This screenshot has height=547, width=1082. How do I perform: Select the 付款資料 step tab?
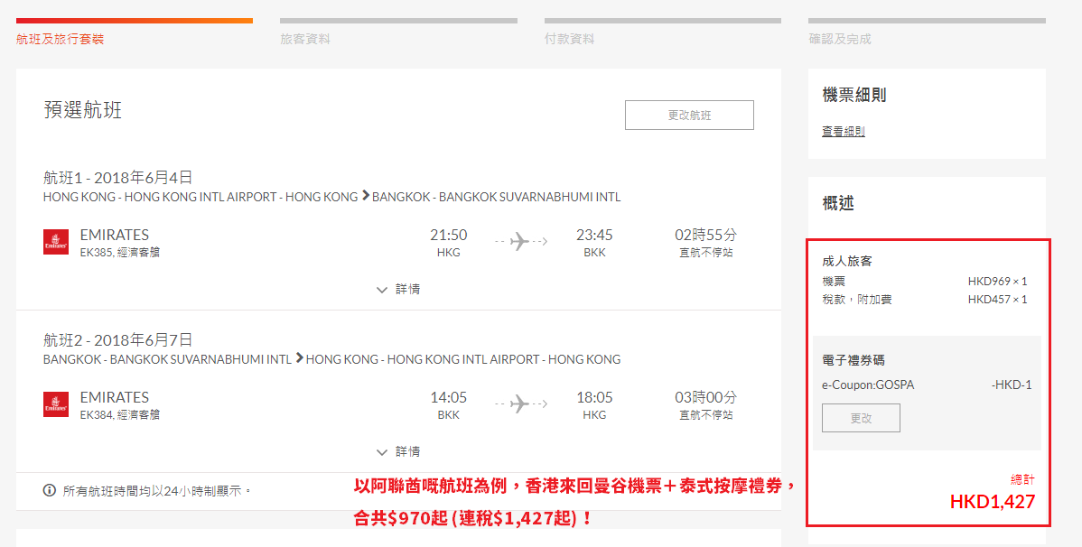[x=569, y=40]
